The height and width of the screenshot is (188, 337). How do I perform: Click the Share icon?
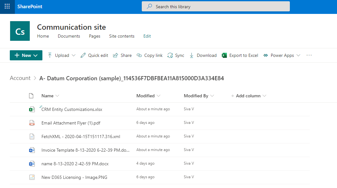coord(115,55)
